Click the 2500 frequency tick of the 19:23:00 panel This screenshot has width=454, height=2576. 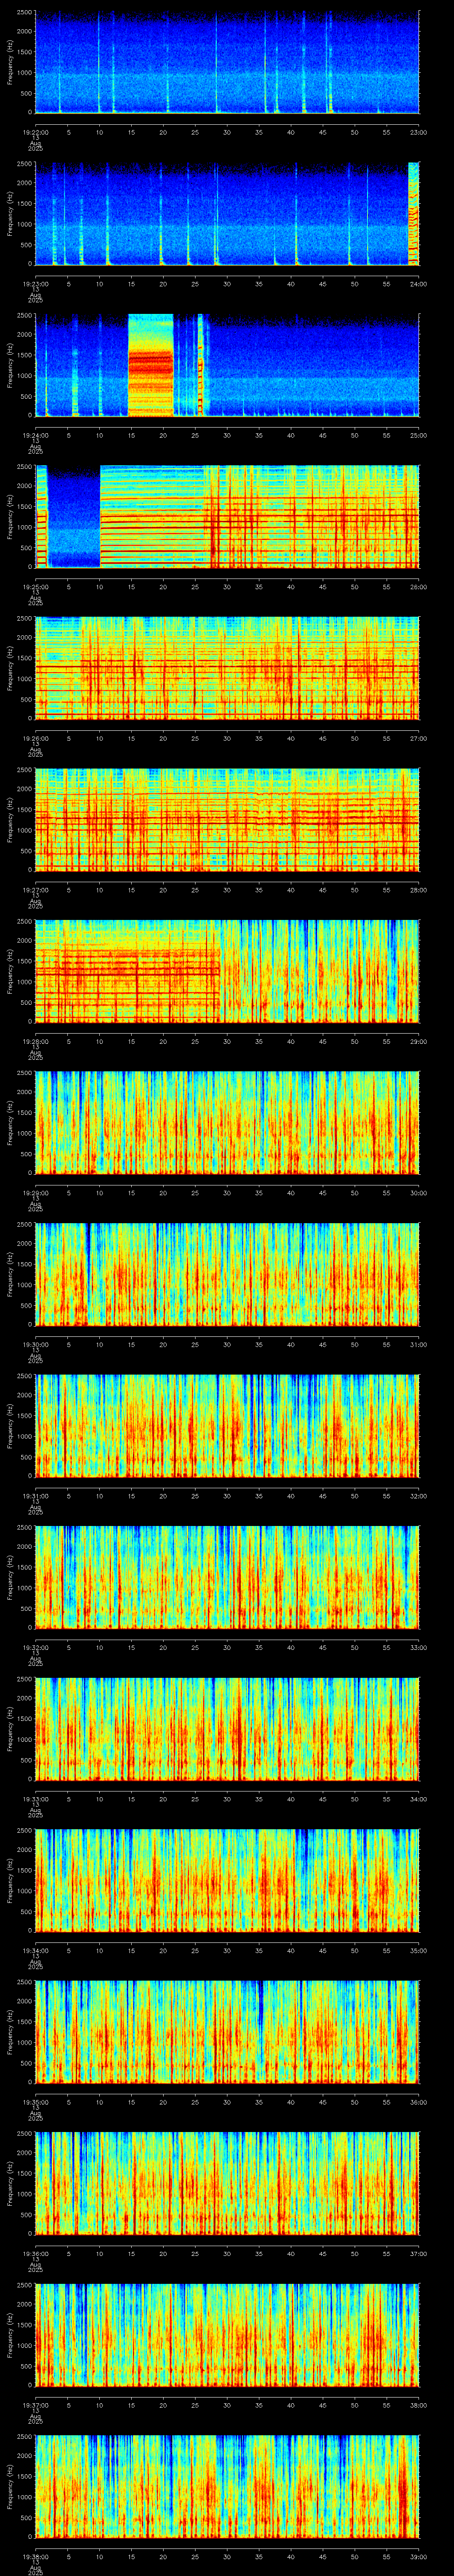tap(25, 164)
